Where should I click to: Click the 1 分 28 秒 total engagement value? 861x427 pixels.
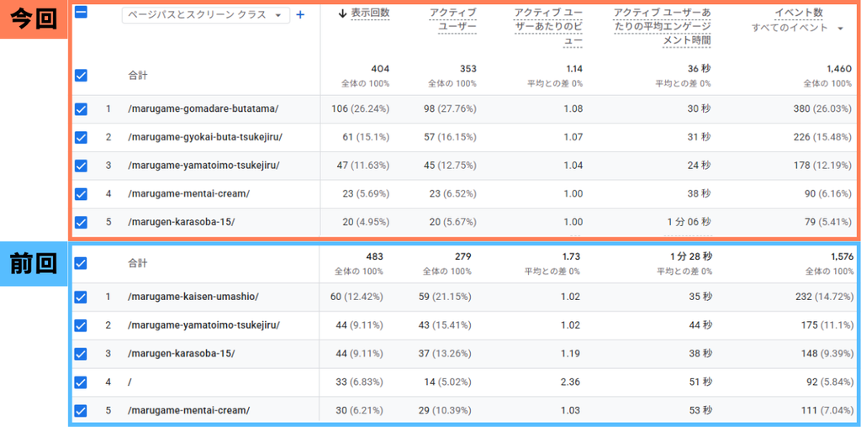(691, 257)
